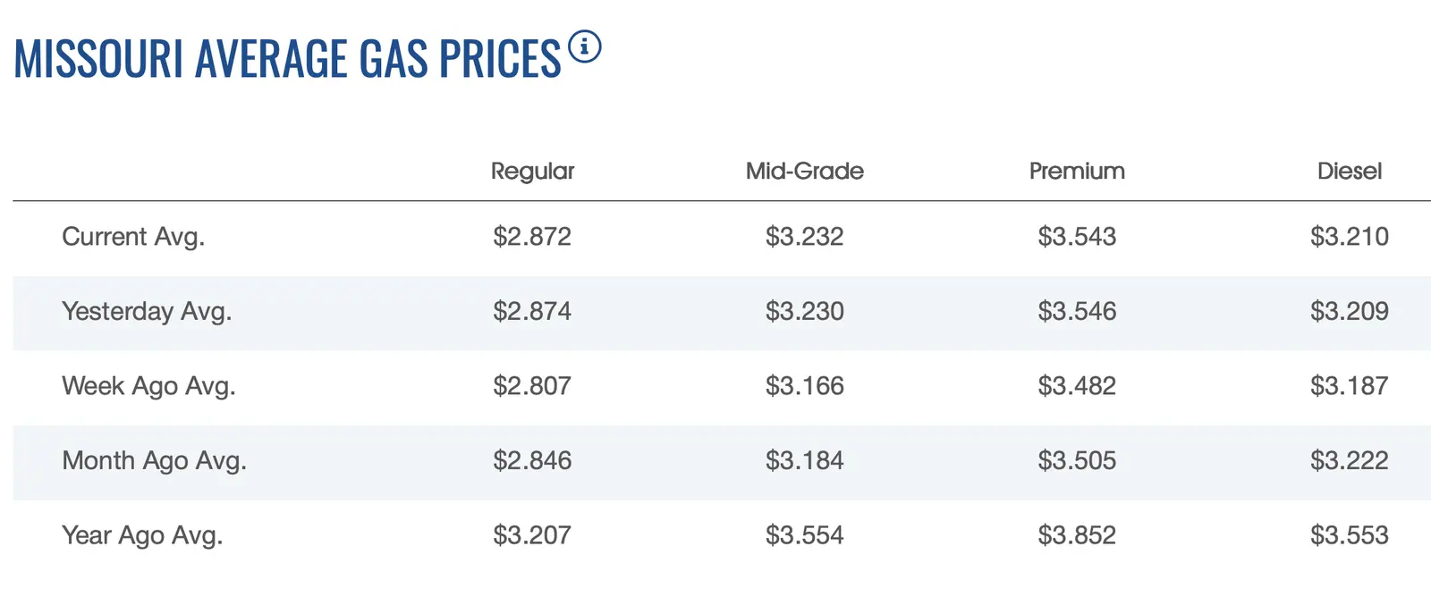1431x605 pixels.
Task: Click week-ago Premium price $3.482
Action: click(x=1077, y=386)
